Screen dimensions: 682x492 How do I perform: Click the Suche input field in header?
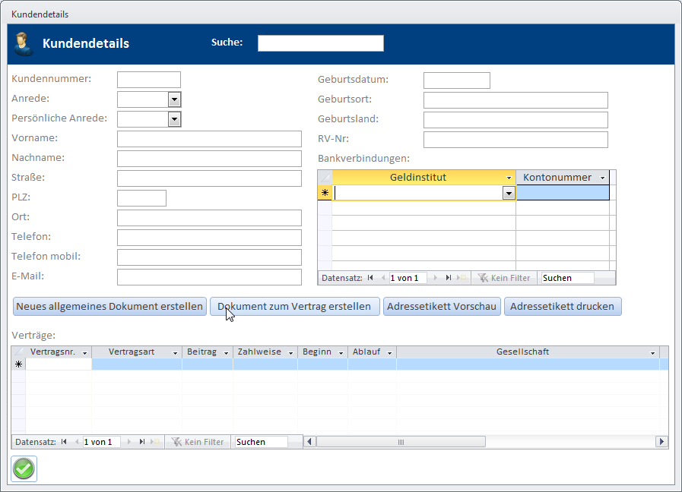pyautogui.click(x=320, y=43)
